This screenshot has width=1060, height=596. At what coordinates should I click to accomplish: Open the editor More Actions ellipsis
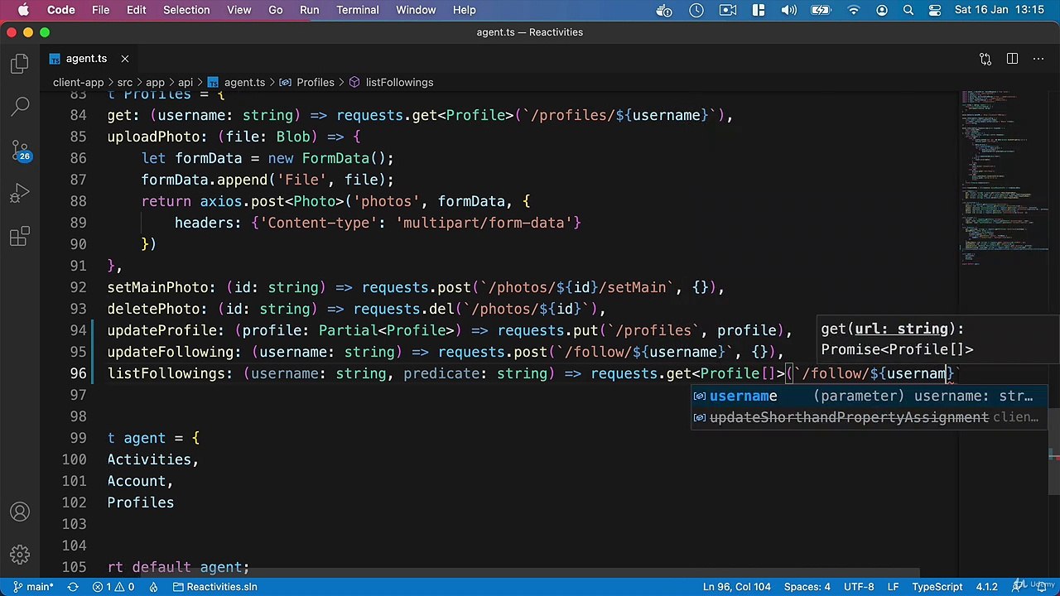1038,59
